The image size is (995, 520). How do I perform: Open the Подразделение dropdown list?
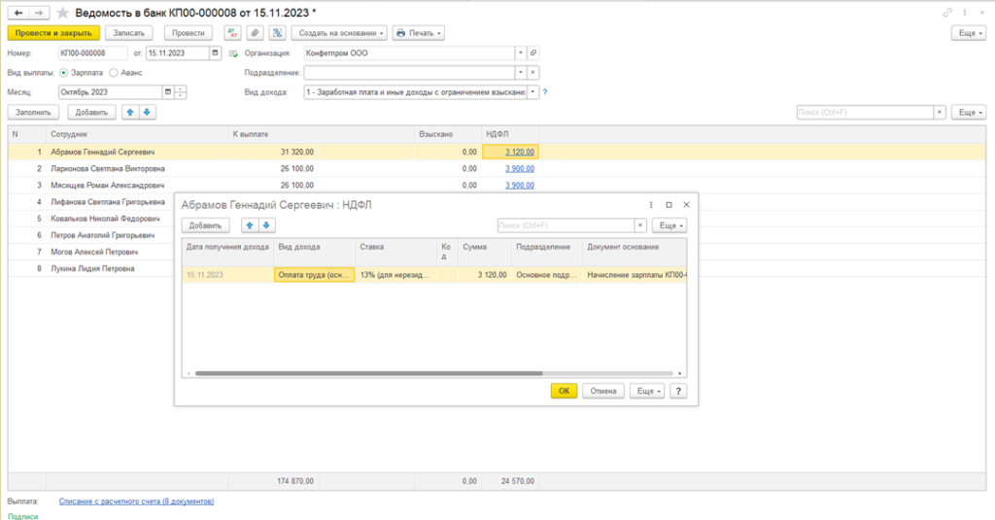click(520, 72)
